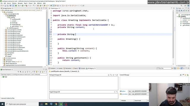
Task: Click the Windows Start button
Action: click(x=2, y=104)
